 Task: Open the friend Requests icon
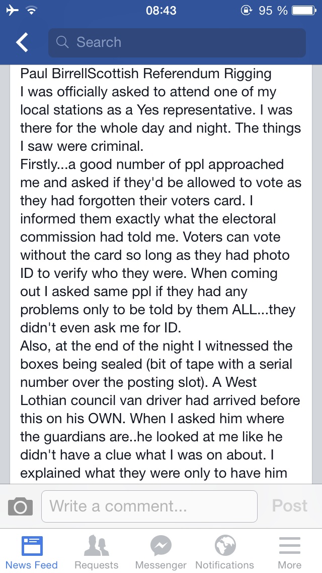coord(96,546)
